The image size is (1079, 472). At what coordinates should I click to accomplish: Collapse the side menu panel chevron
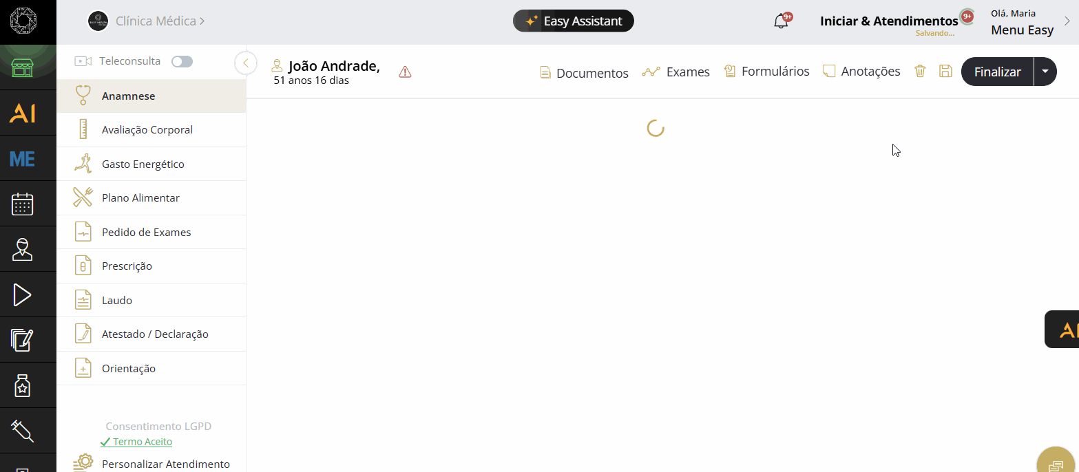[x=245, y=63]
